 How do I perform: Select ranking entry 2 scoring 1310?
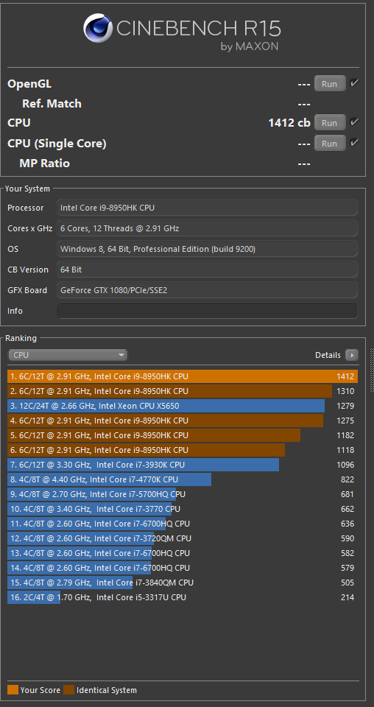click(183, 391)
